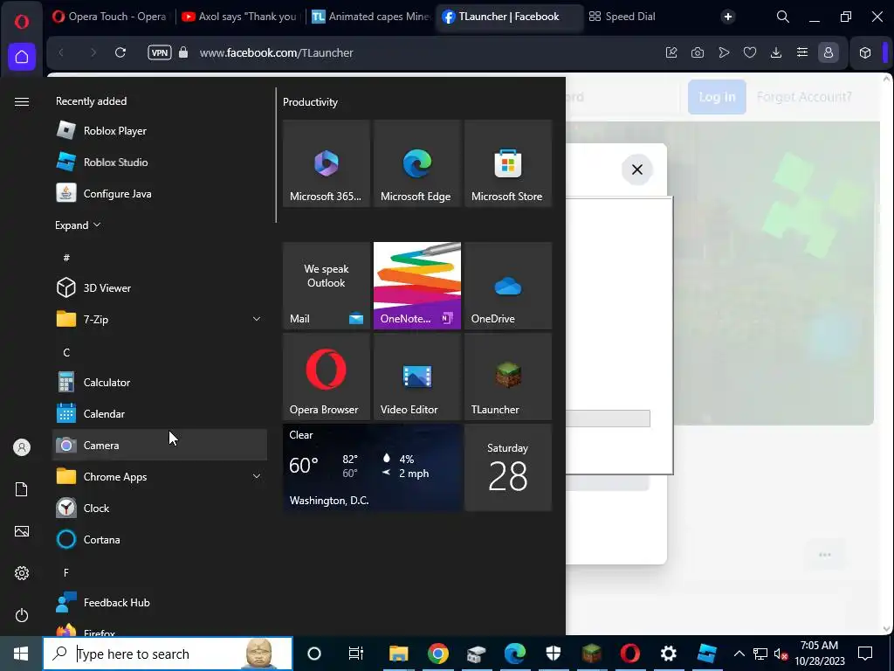Screen dimensions: 894x671
Task: Open Opera downloads panel
Action: tap(776, 52)
